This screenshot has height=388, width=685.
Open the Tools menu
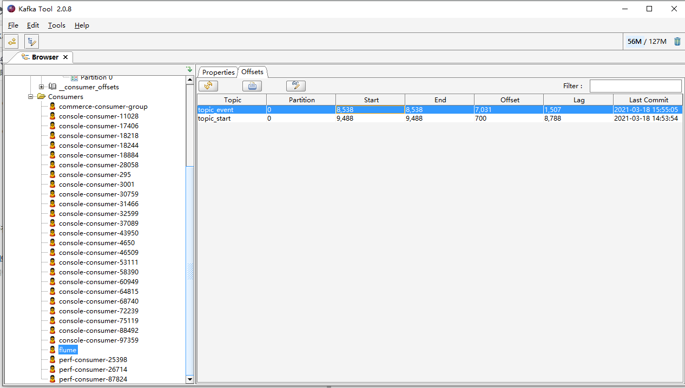pos(57,25)
